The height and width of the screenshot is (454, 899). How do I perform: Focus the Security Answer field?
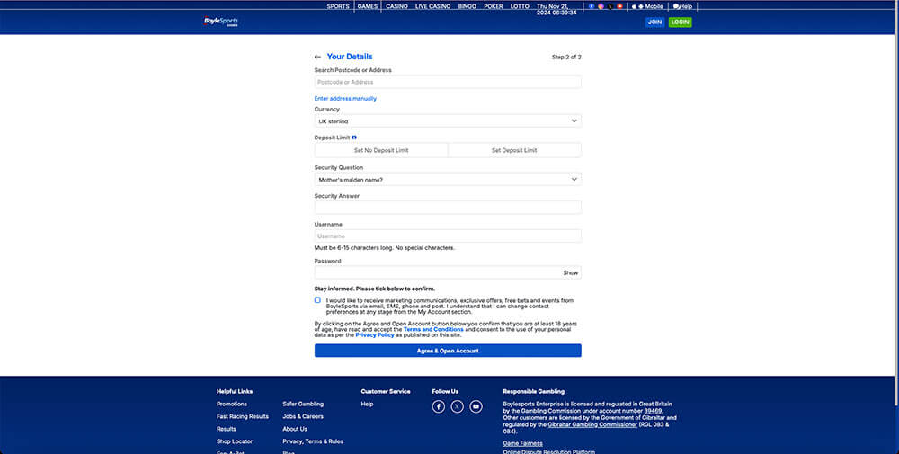[x=448, y=208]
